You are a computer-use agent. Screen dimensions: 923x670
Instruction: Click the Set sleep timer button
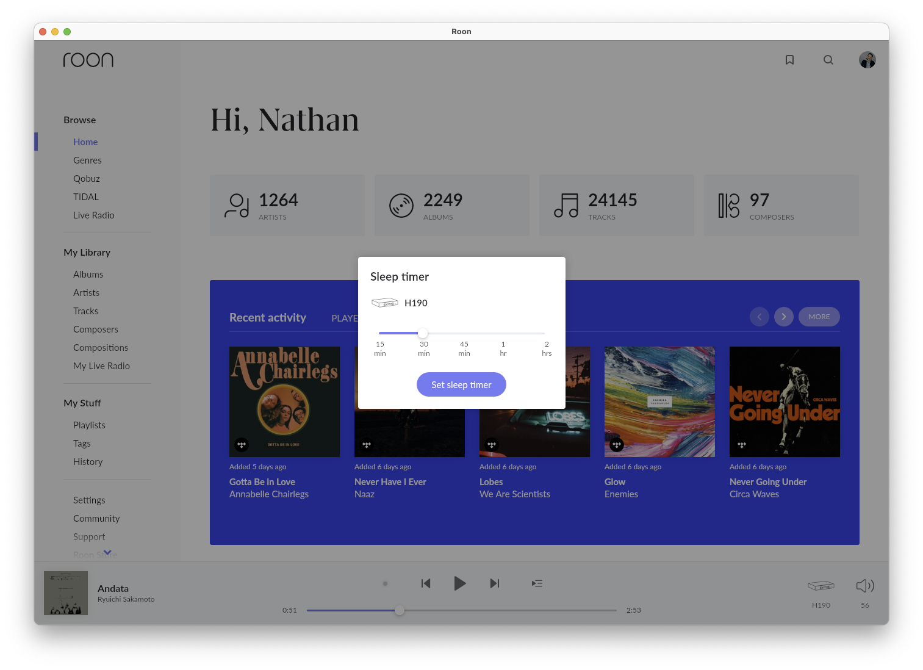pyautogui.click(x=461, y=384)
